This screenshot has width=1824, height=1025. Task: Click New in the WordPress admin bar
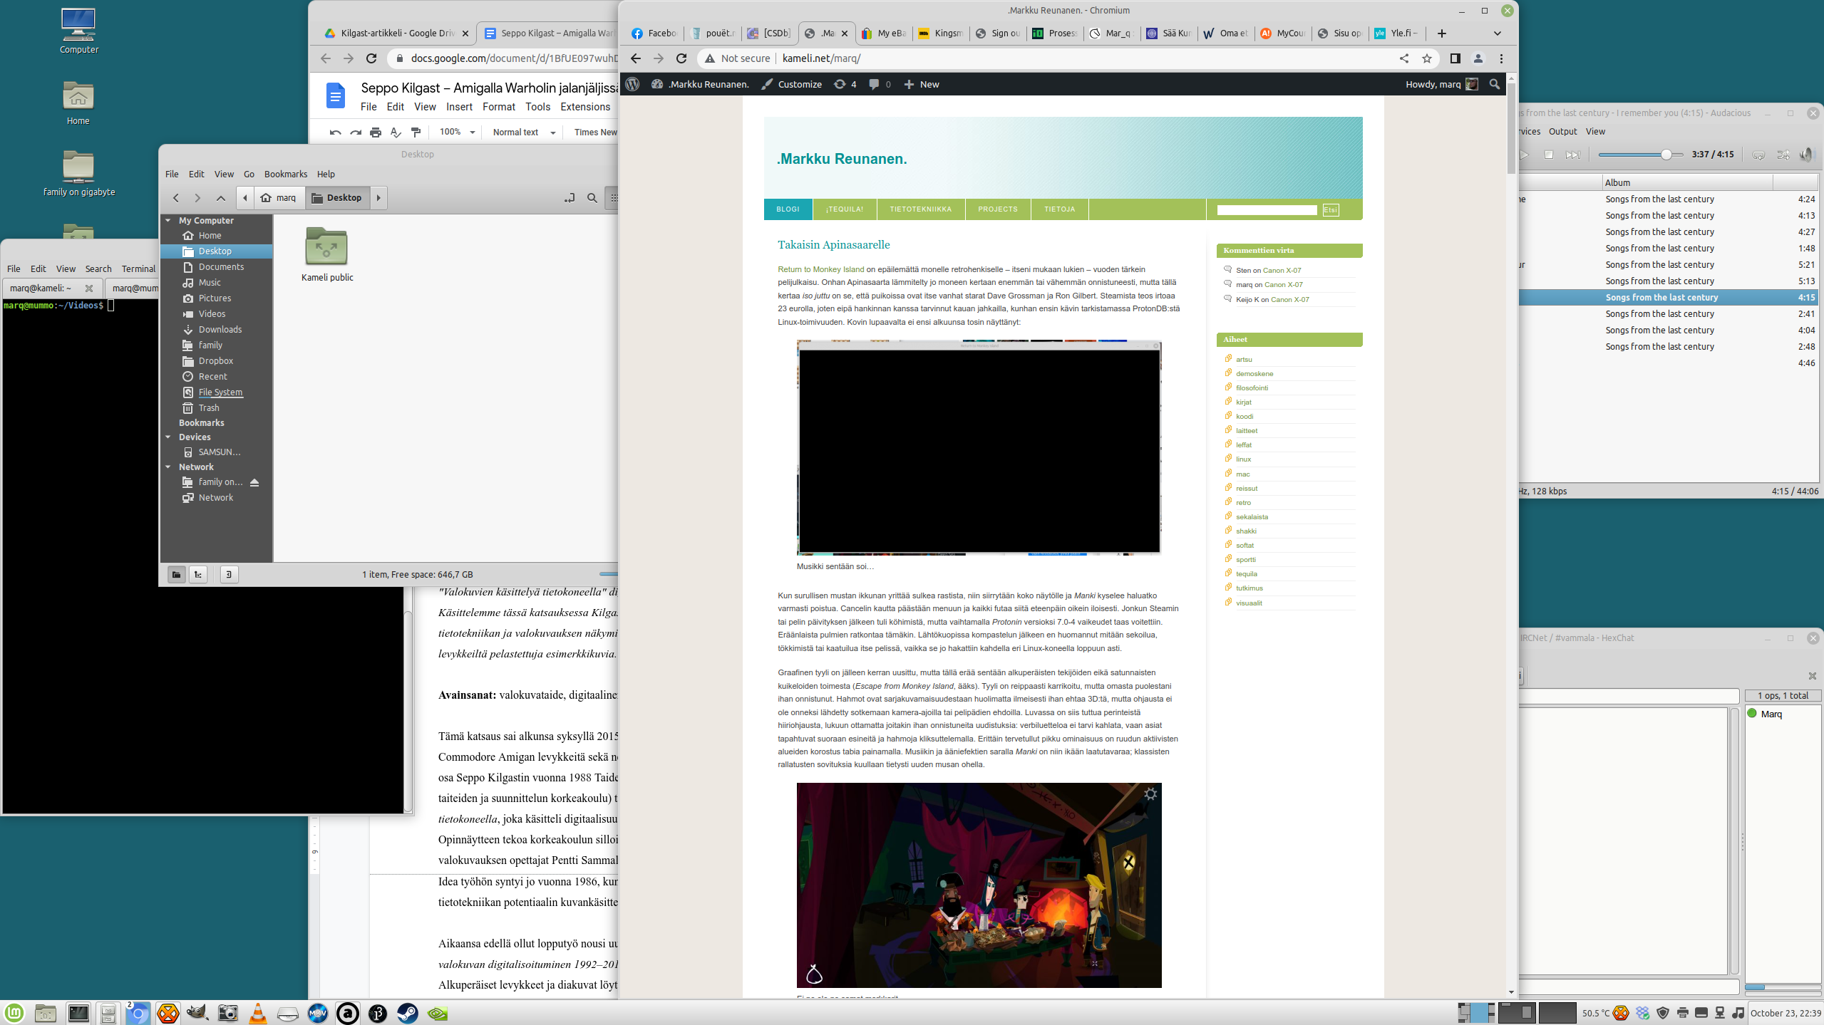click(x=921, y=84)
